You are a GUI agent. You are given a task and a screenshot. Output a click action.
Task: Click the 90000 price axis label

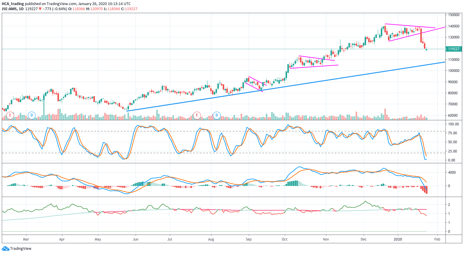coord(453,82)
